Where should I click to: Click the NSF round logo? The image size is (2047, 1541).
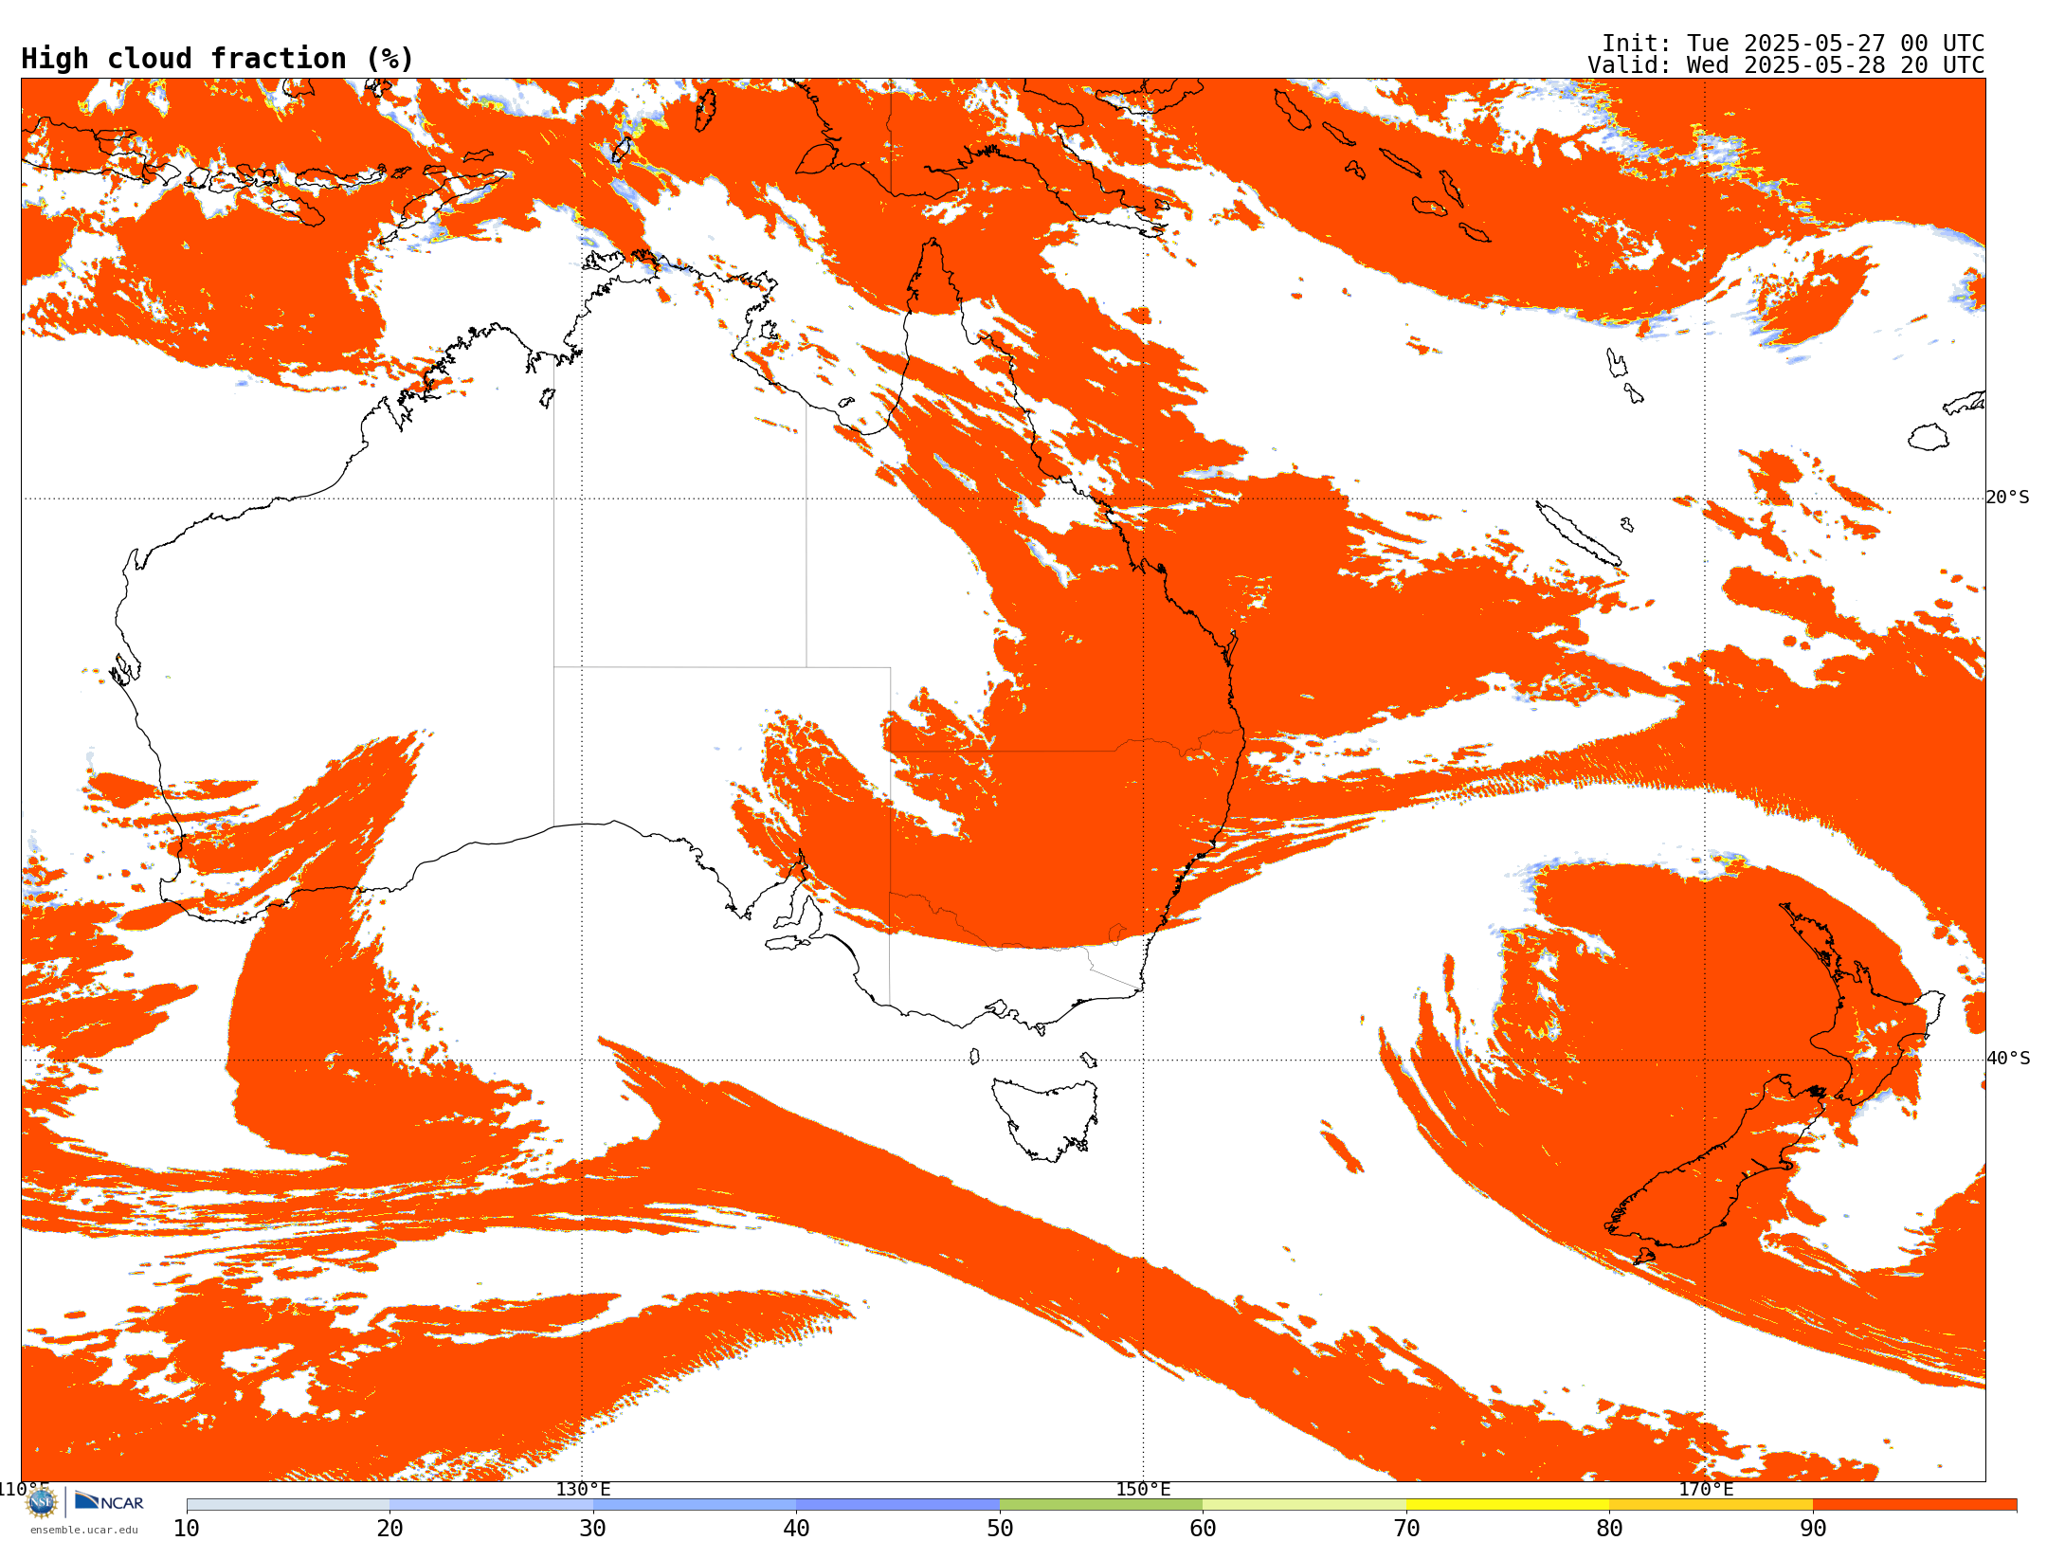click(42, 1502)
